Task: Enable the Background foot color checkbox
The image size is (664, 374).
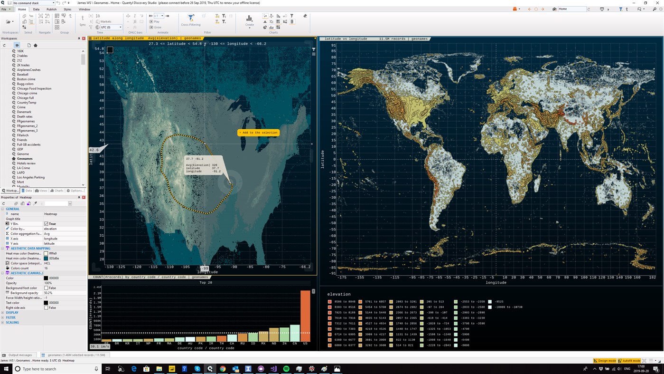Action: [x=46, y=288]
